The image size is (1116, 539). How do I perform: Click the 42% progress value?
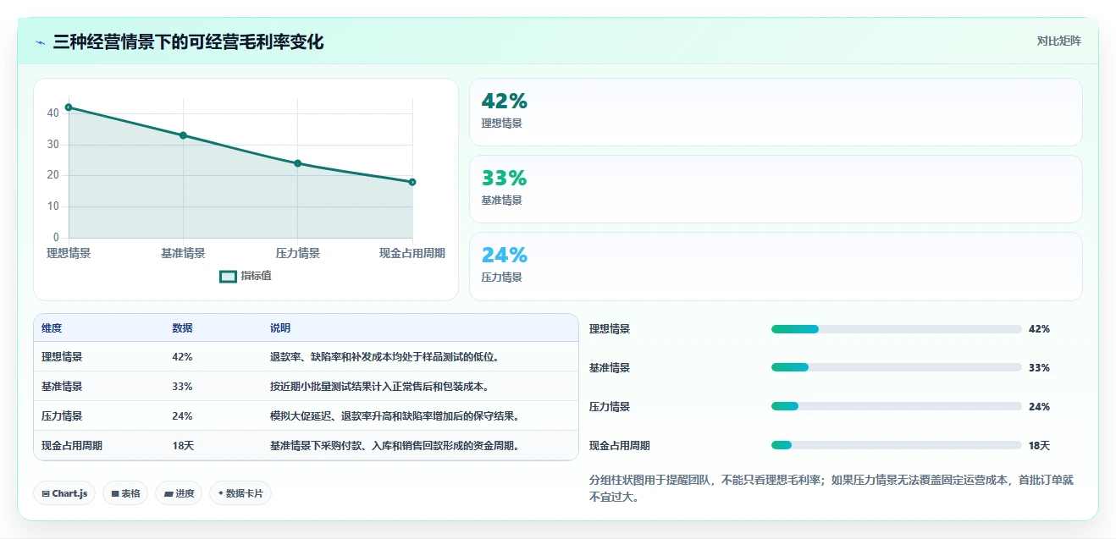[1039, 329]
